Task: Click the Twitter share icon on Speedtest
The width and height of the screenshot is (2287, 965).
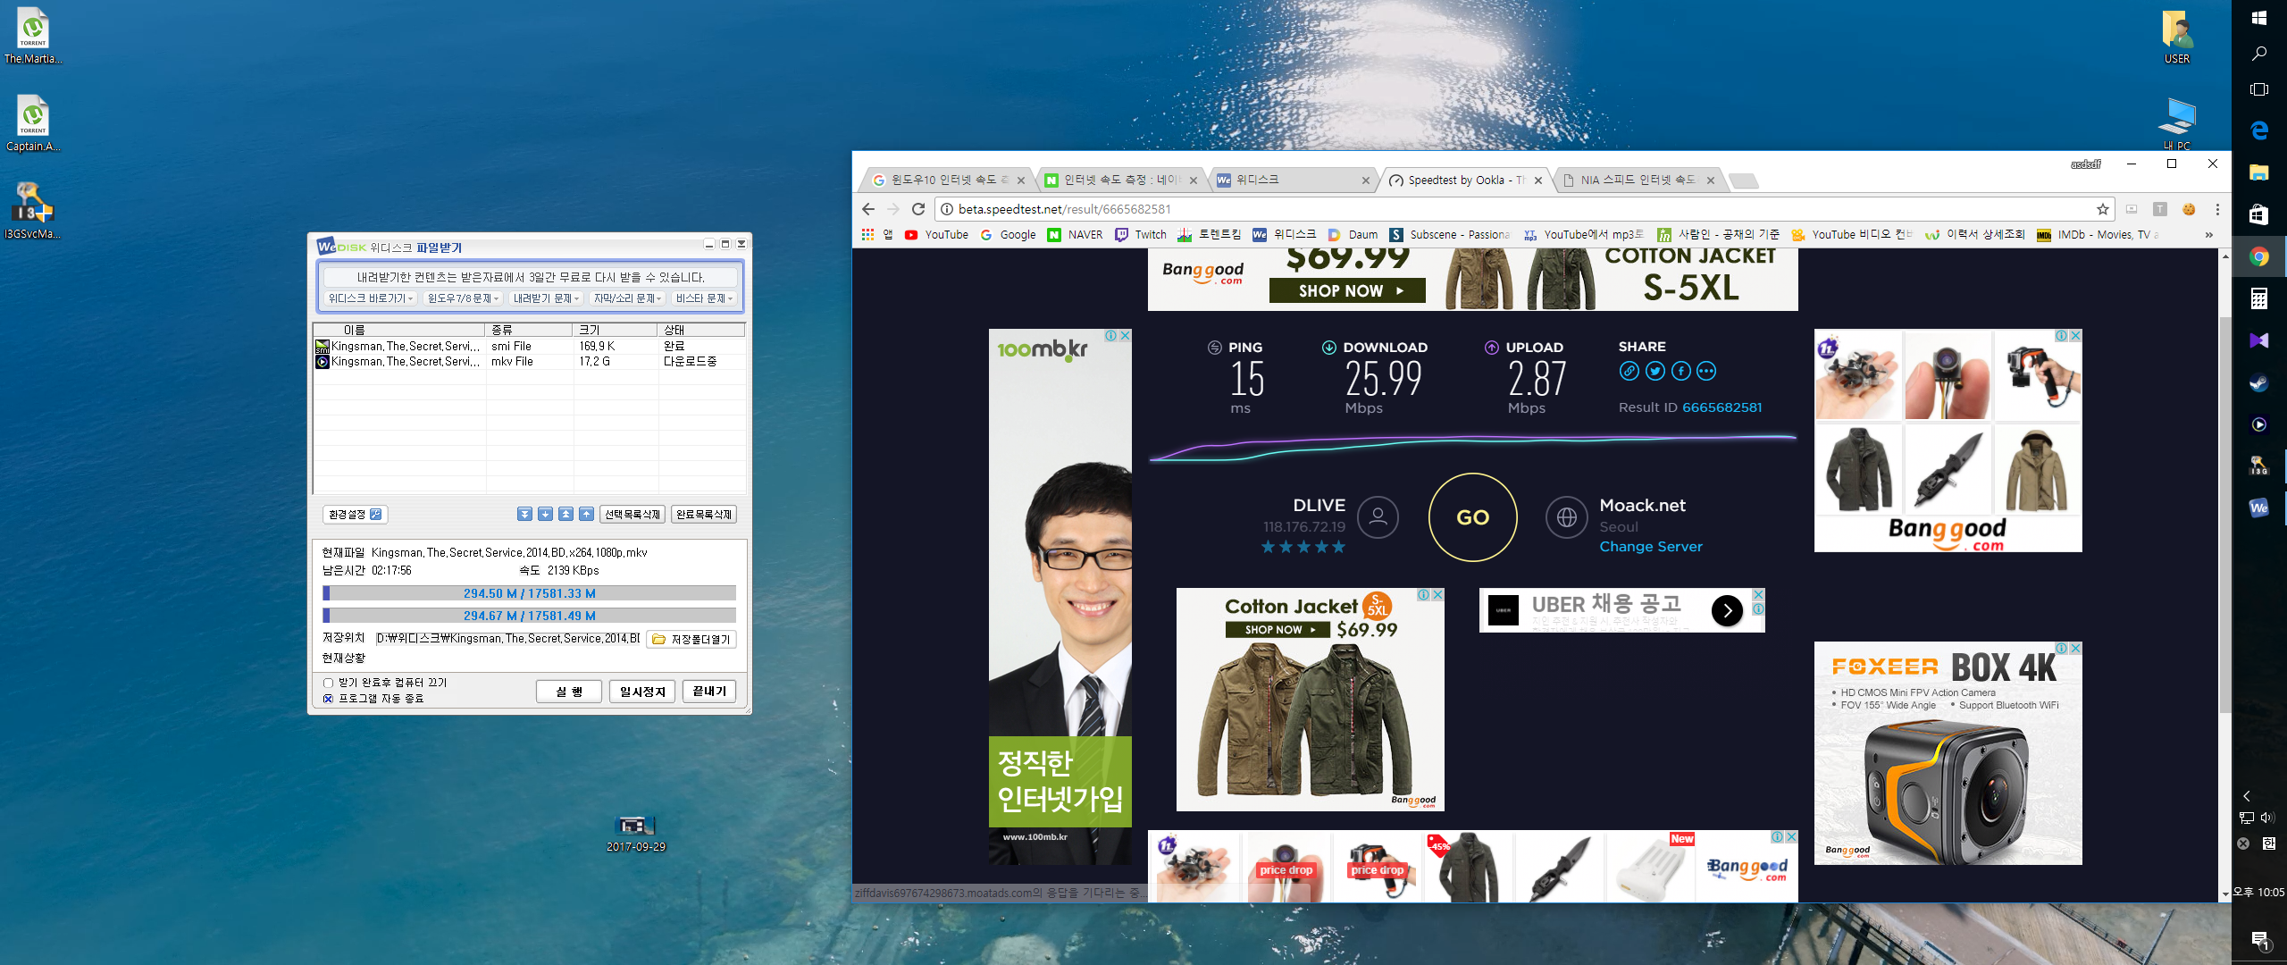Action: point(1655,371)
